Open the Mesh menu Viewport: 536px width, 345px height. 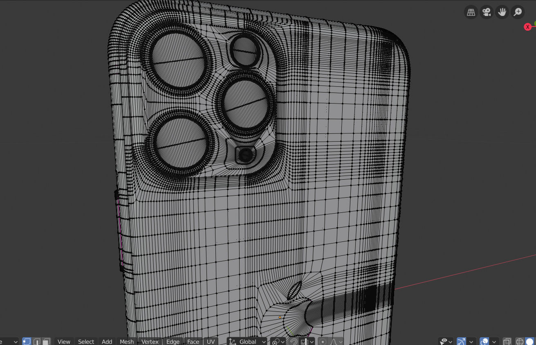(127, 342)
